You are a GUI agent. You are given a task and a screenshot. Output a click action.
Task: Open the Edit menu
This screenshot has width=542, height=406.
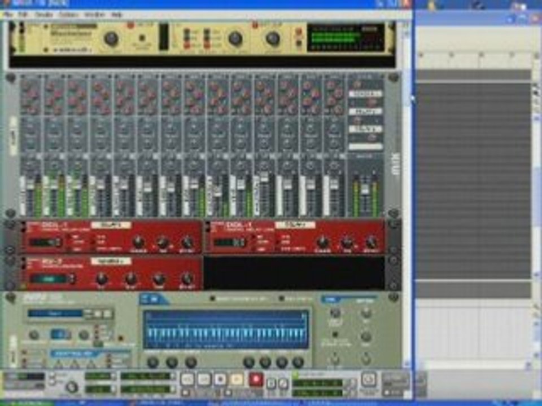click(x=23, y=15)
